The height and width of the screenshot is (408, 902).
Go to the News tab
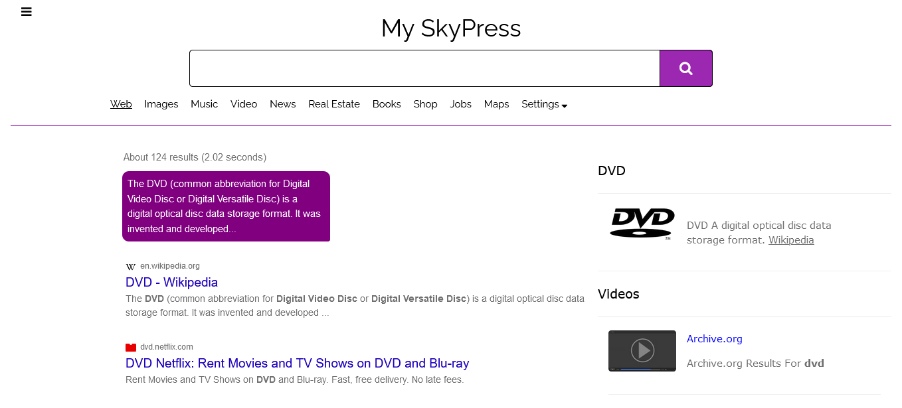(x=283, y=104)
